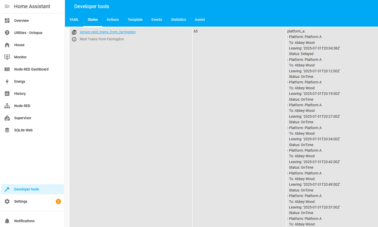Collapse the sidebar using the hamburger toggle
378x227 pixels.
click(x=7, y=6)
